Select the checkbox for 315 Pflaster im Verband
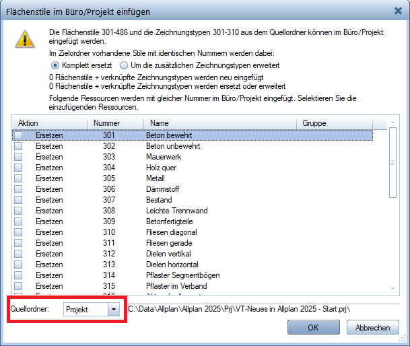This screenshot has height=346, width=410. click(18, 286)
